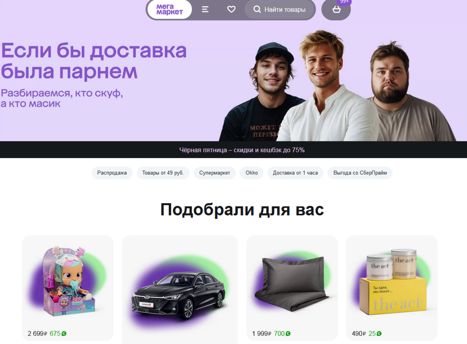Click bonus coin icon beside 700

288,334
